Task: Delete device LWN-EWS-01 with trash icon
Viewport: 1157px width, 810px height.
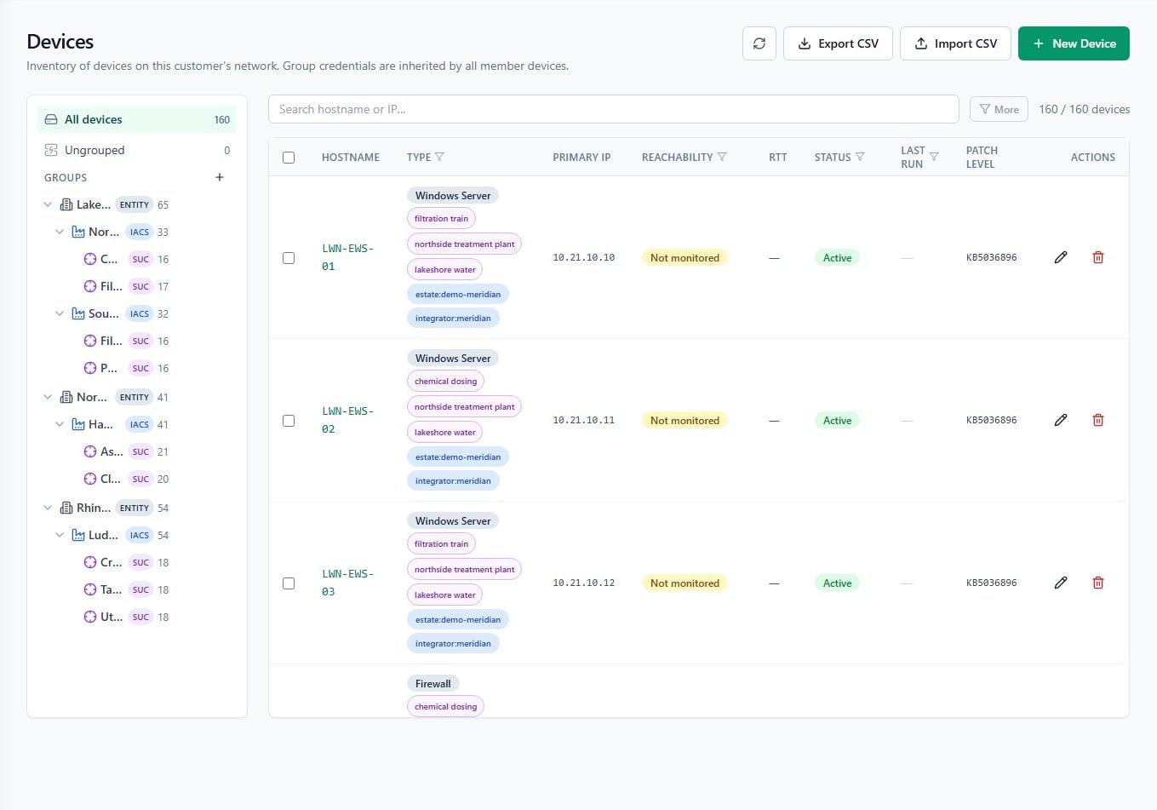Action: pyautogui.click(x=1098, y=257)
